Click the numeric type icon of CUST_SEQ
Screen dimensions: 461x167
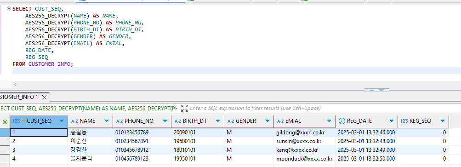pos(16,121)
